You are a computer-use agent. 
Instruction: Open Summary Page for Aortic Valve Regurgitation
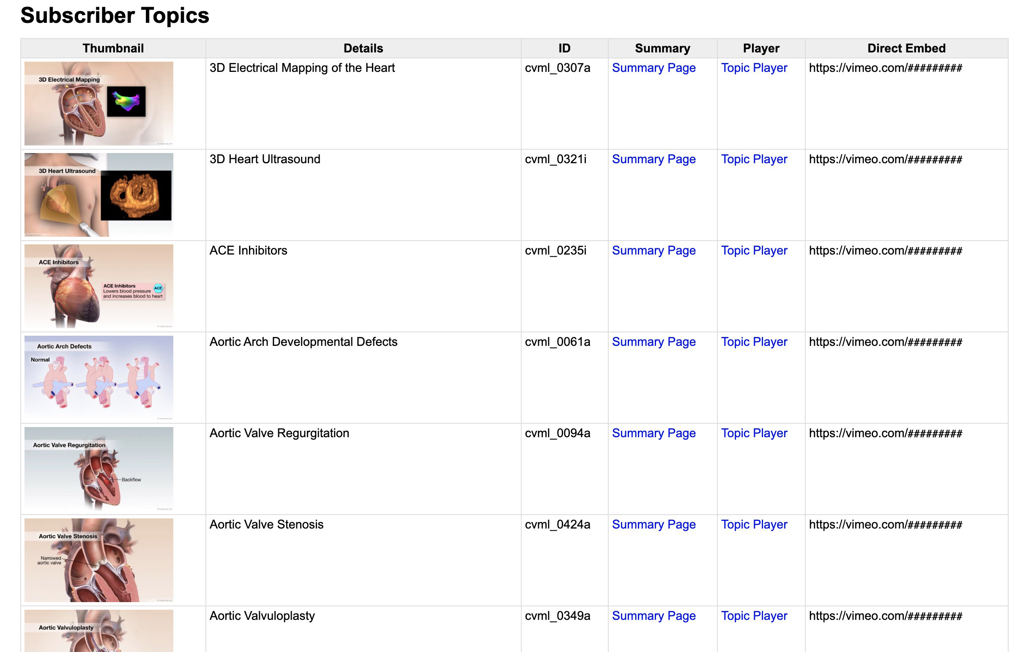coord(654,433)
